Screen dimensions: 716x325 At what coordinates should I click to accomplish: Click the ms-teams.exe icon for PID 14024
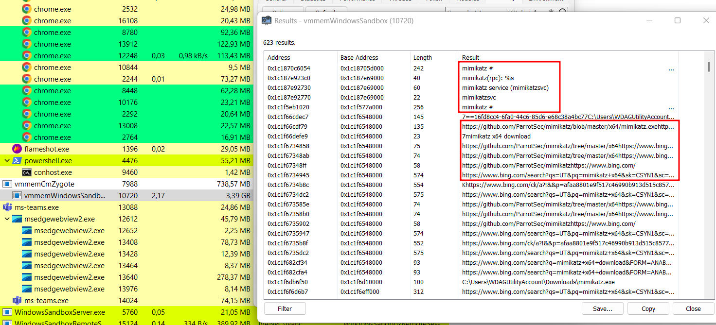(17, 301)
